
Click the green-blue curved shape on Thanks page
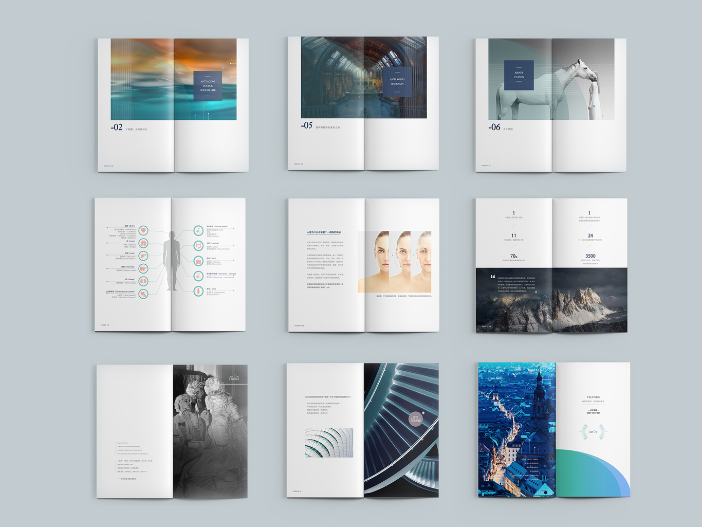[593, 473]
